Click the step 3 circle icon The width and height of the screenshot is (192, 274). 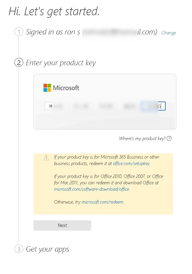(x=19, y=249)
